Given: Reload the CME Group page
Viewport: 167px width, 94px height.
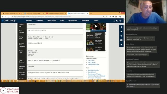Looking at the screenshot, I should point(9,17).
